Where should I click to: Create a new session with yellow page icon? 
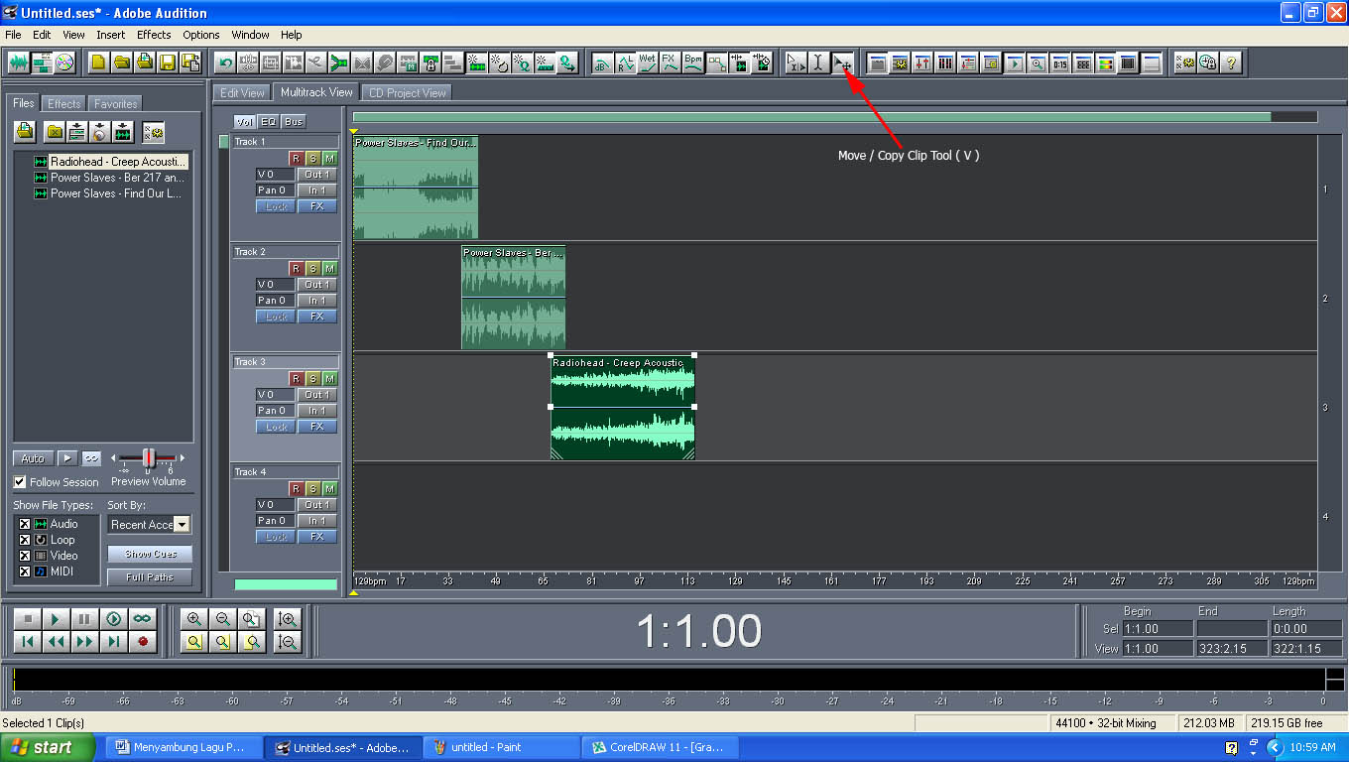point(98,63)
